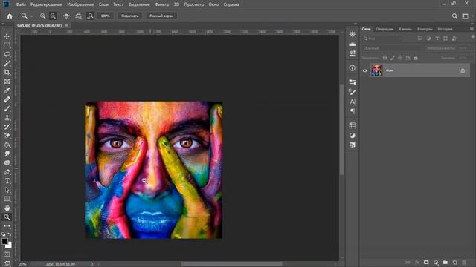Open the Редактирование menu
This screenshot has height=267, width=476.
click(x=46, y=4)
